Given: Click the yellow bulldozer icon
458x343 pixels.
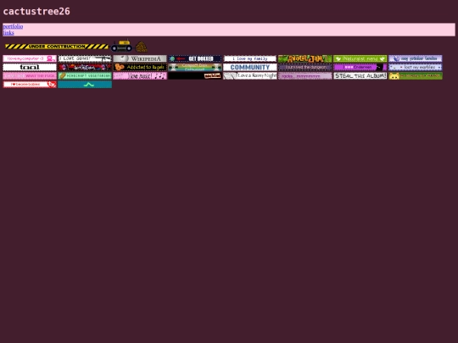Looking at the screenshot, I should (121, 46).
